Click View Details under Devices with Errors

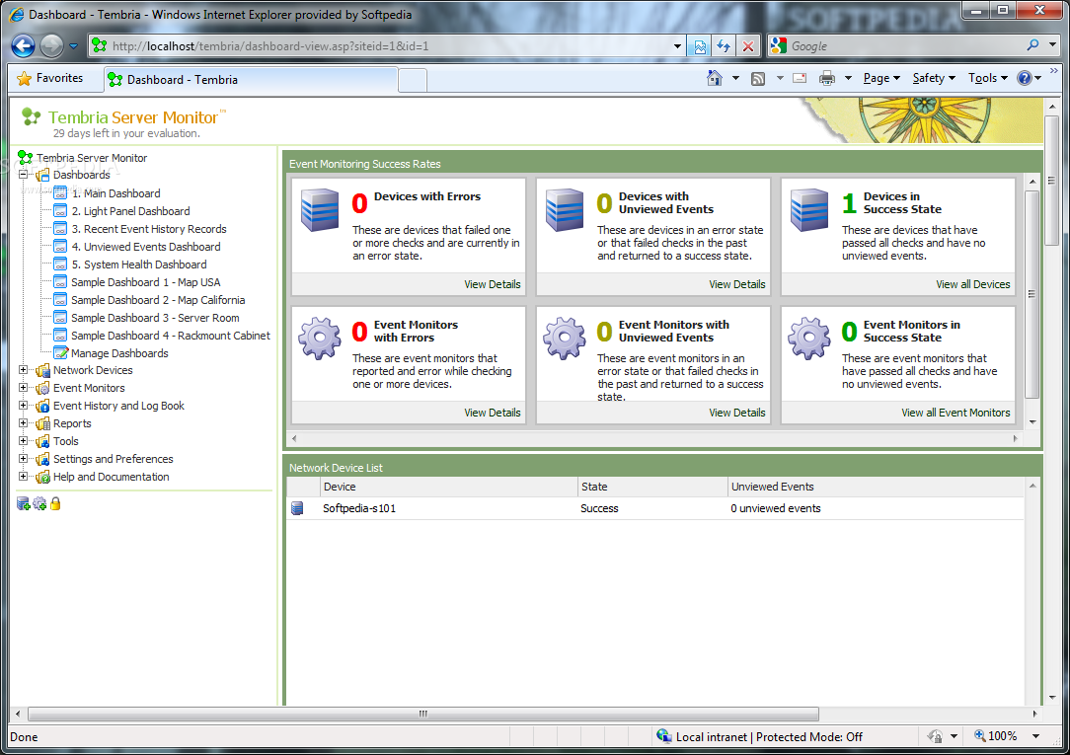(x=492, y=284)
